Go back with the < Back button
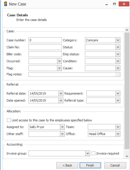This screenshot has width=130, height=170. click(67, 165)
